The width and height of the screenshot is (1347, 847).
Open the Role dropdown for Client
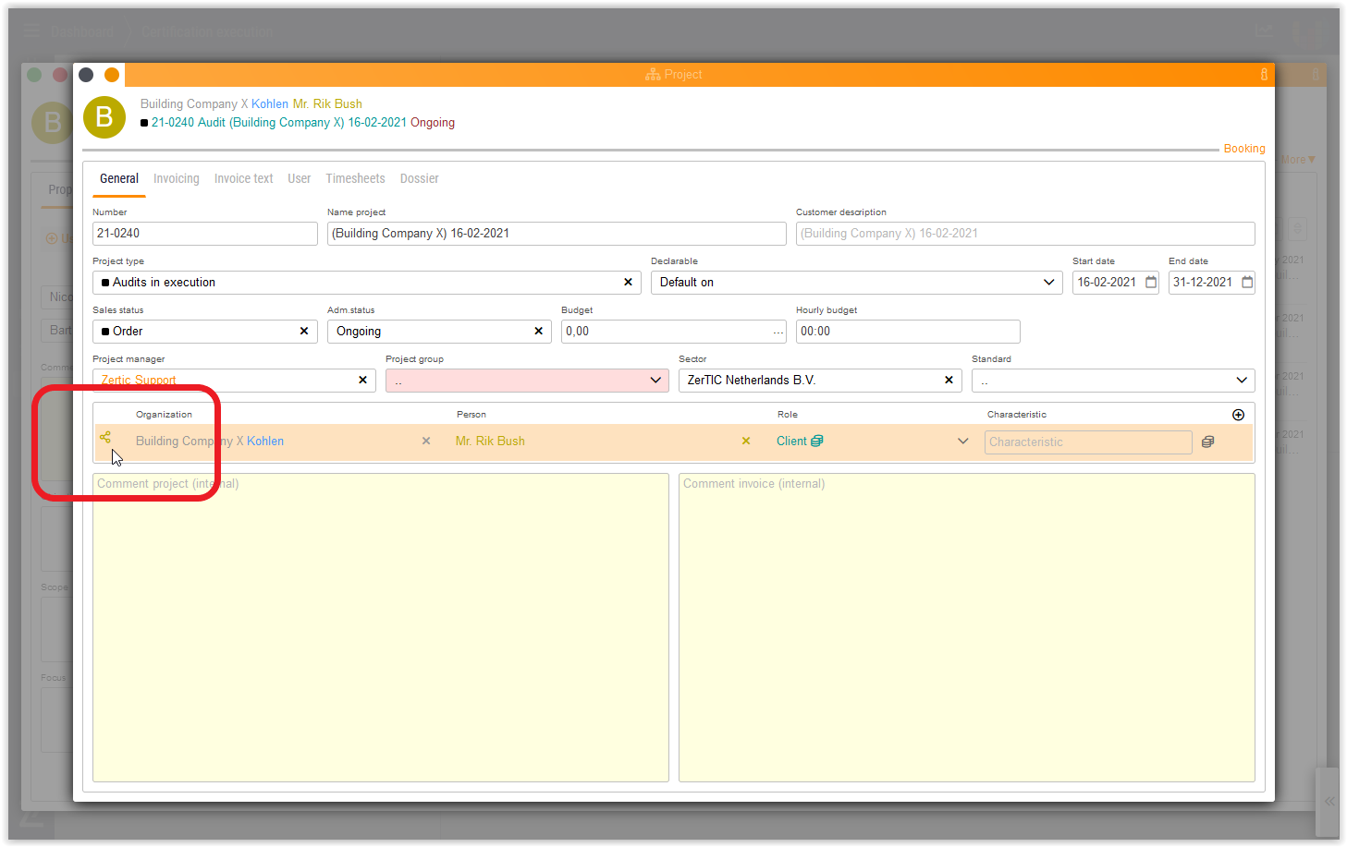coord(962,442)
